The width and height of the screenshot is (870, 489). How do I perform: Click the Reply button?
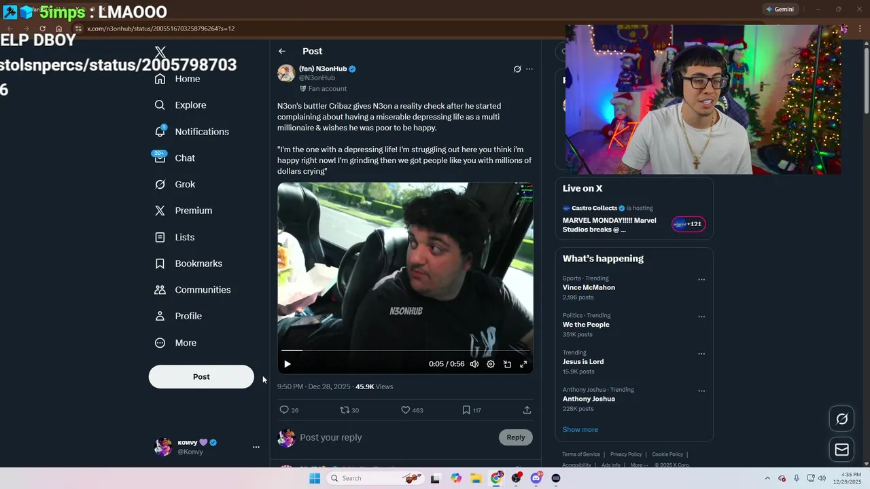[516, 437]
